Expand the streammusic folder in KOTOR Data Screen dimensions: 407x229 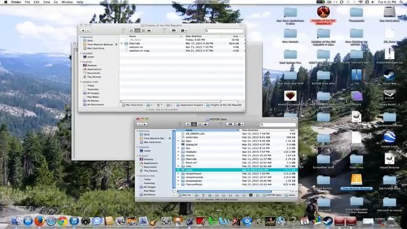pyautogui.click(x=178, y=174)
